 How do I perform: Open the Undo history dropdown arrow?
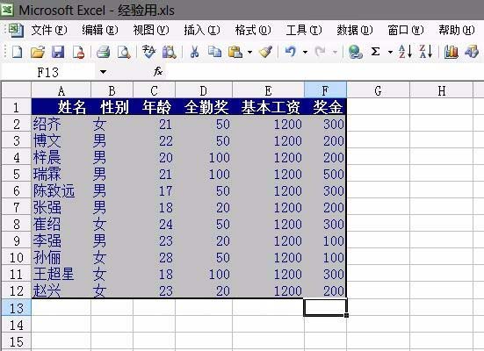tap(305, 52)
